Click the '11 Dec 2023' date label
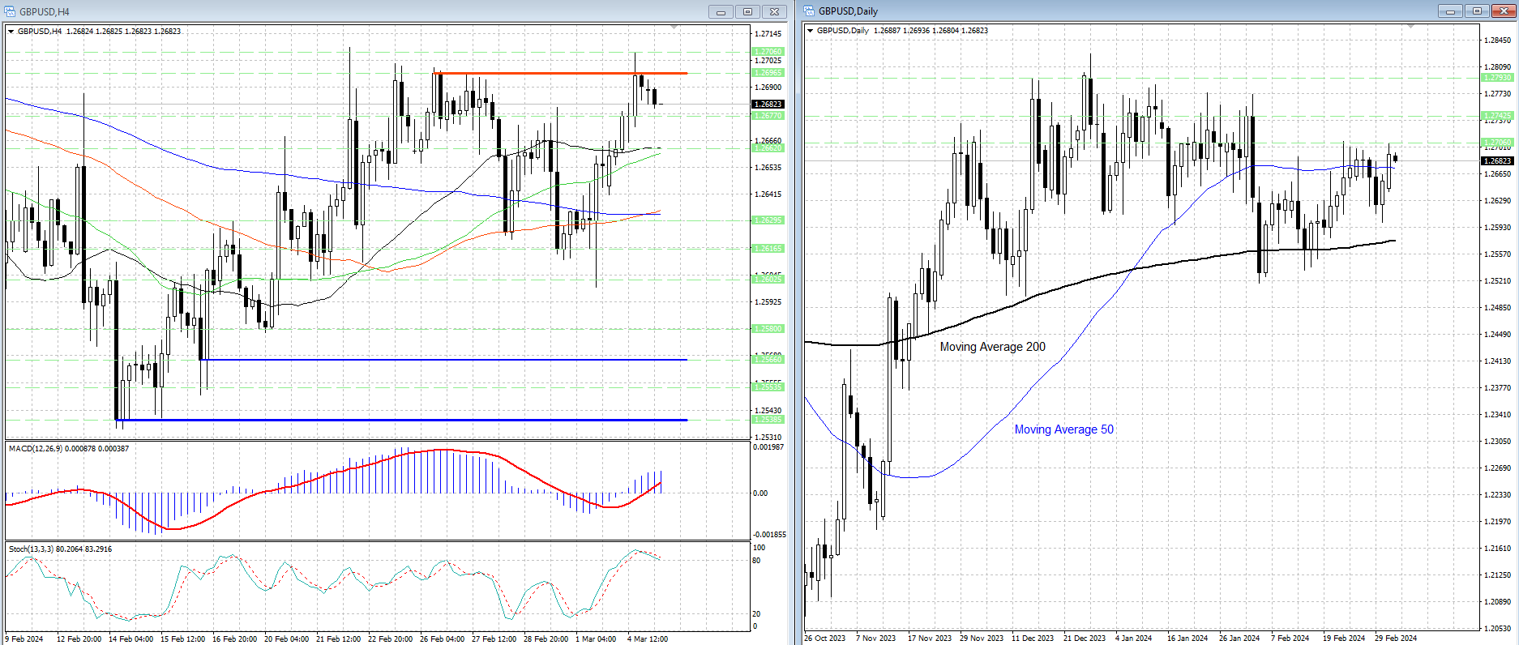This screenshot has height=645, width=1519. tap(1033, 639)
